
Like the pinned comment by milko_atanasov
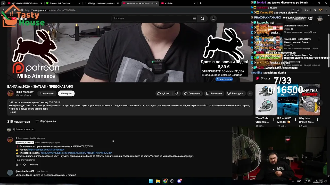click(x=17, y=165)
